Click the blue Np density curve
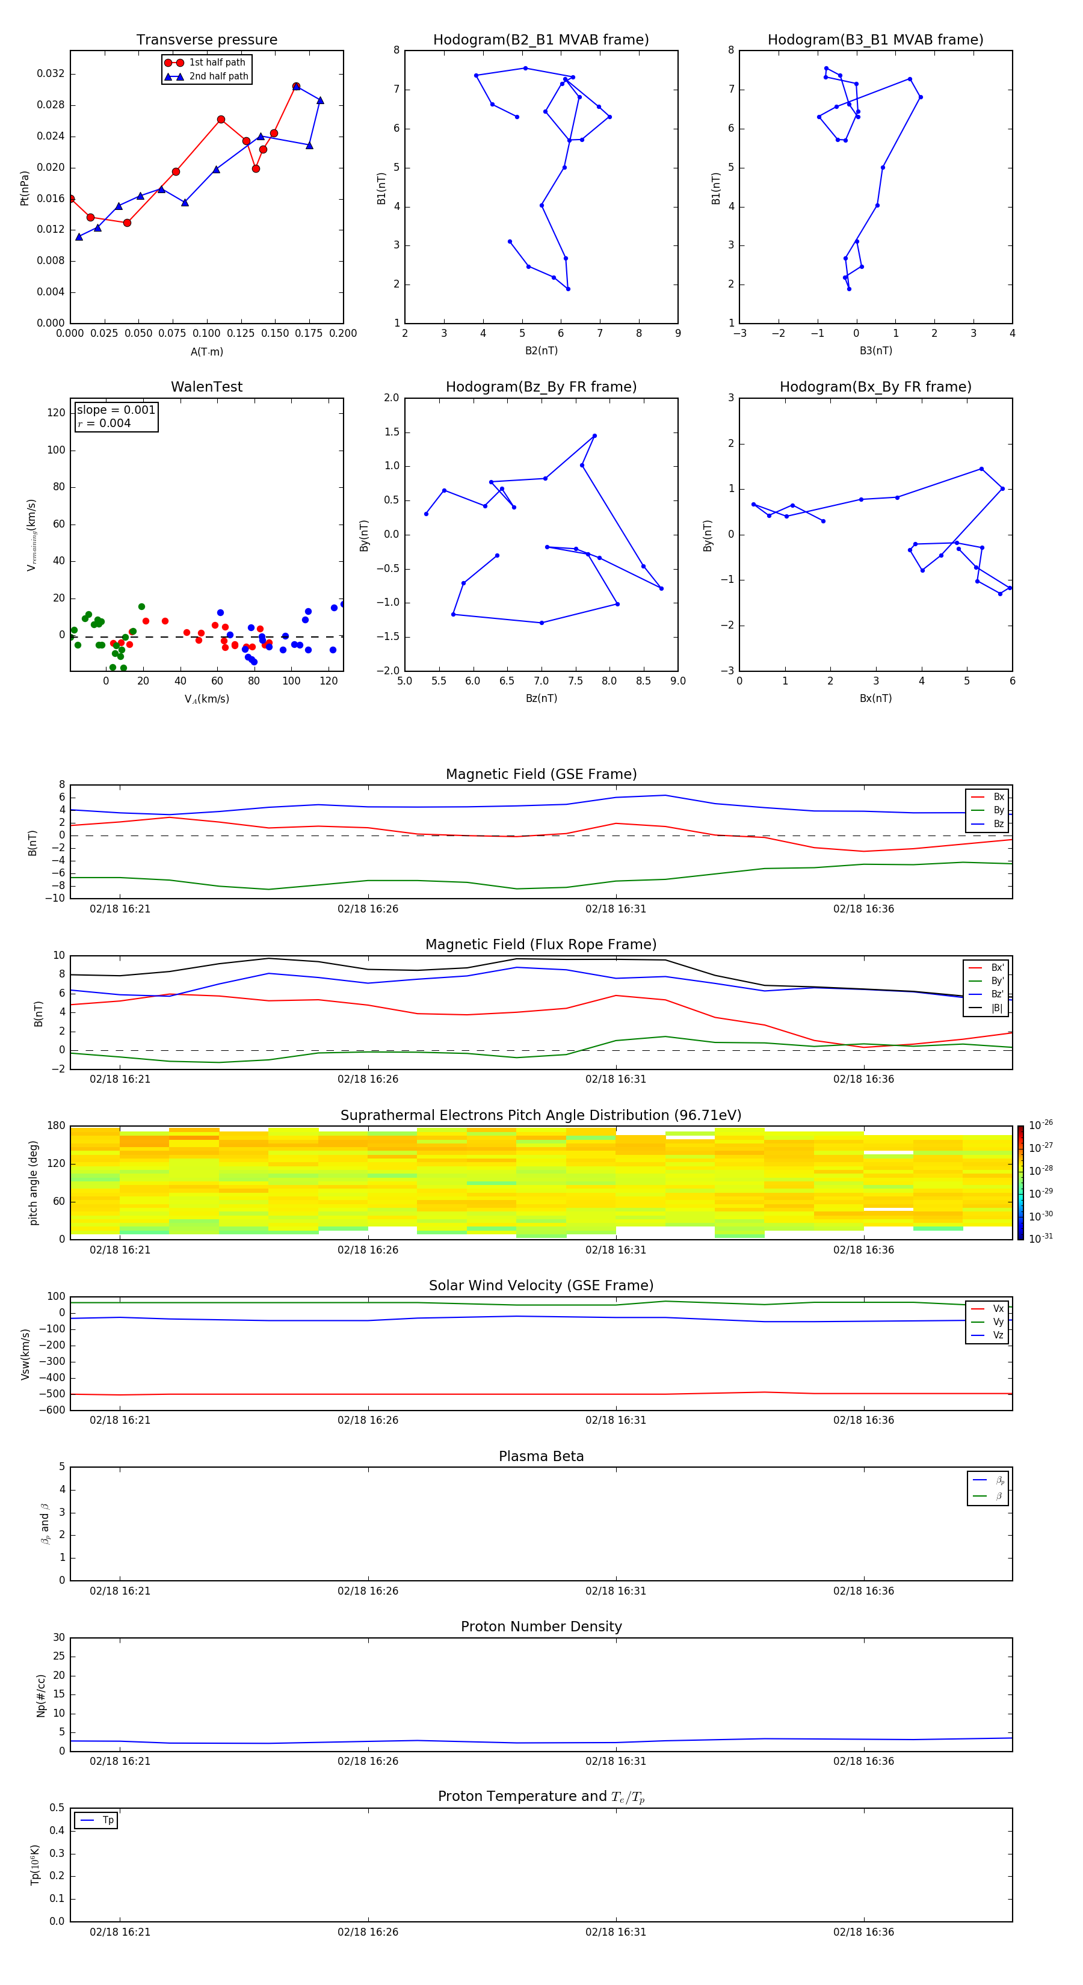 coord(541,1741)
